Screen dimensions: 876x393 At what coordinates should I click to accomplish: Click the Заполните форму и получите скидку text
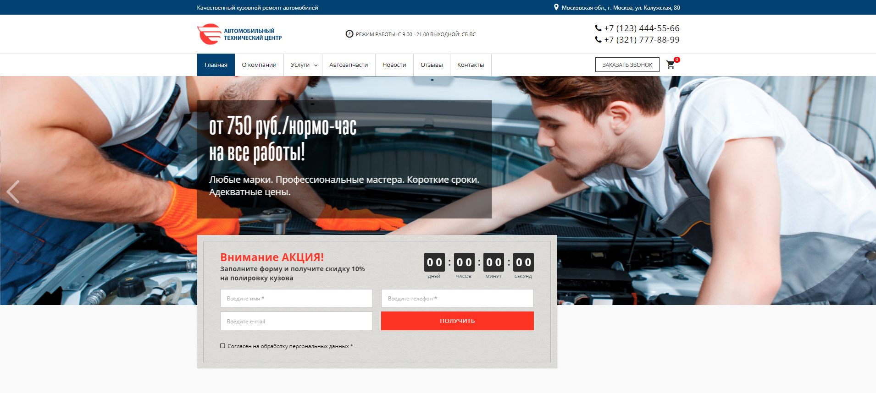coord(293,273)
